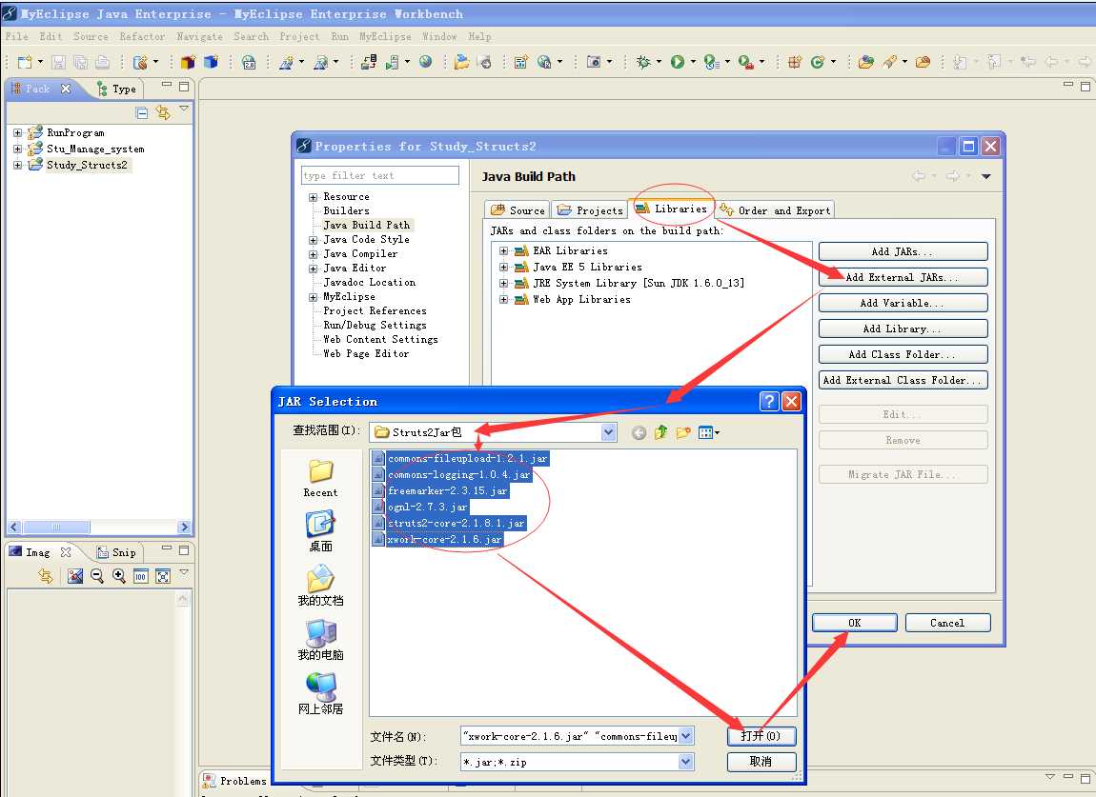Open 网上邻居 location in sidebar
Viewport: 1096px width, 797px height.
(320, 693)
